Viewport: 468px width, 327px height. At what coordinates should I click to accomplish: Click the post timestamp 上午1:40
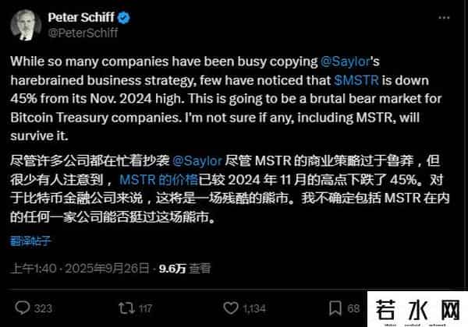pos(32,269)
